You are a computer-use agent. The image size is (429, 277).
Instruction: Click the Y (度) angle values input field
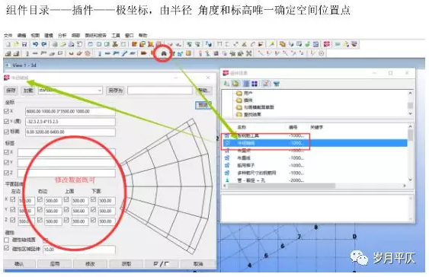70,122
